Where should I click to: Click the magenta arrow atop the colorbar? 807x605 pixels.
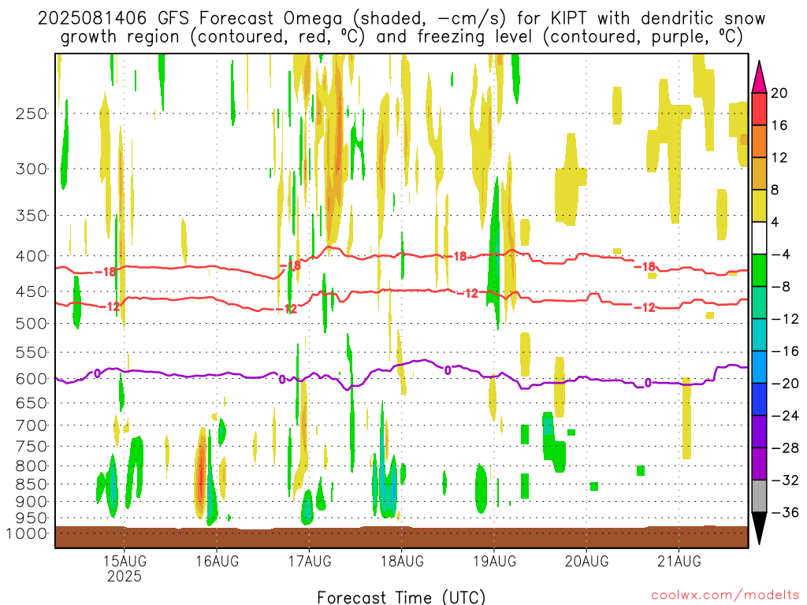point(759,77)
